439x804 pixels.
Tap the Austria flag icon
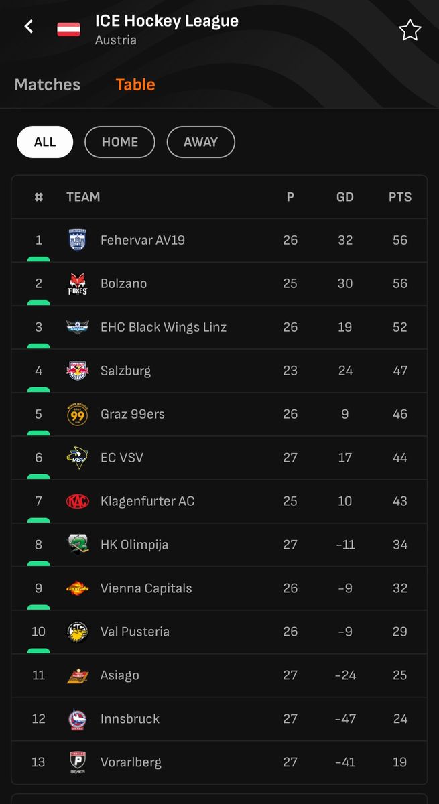(68, 29)
